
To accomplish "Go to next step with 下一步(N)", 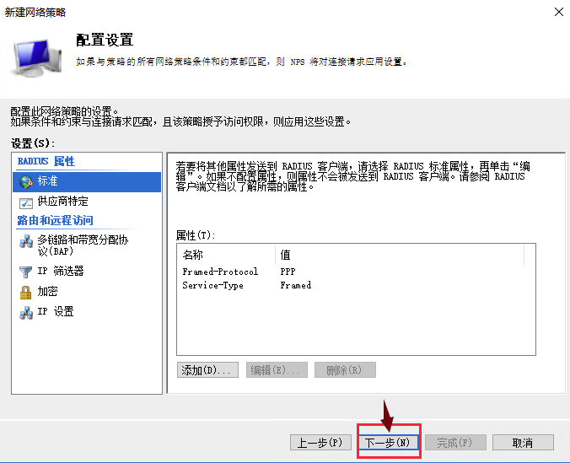I will pyautogui.click(x=387, y=443).
